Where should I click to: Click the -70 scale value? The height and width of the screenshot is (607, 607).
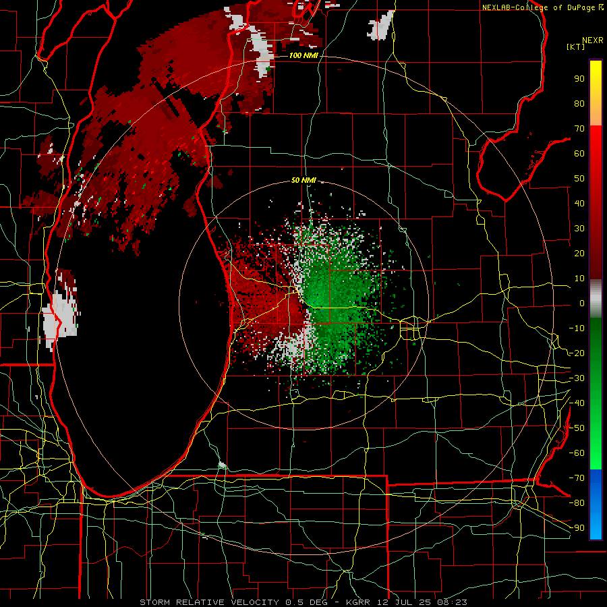pyautogui.click(x=577, y=478)
